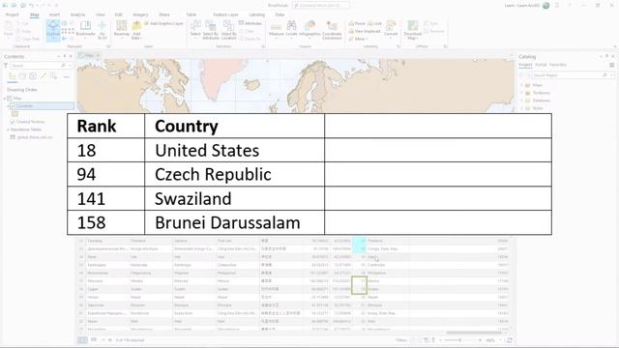
Task: Collapse the Countries layer node
Action: pos(8,105)
